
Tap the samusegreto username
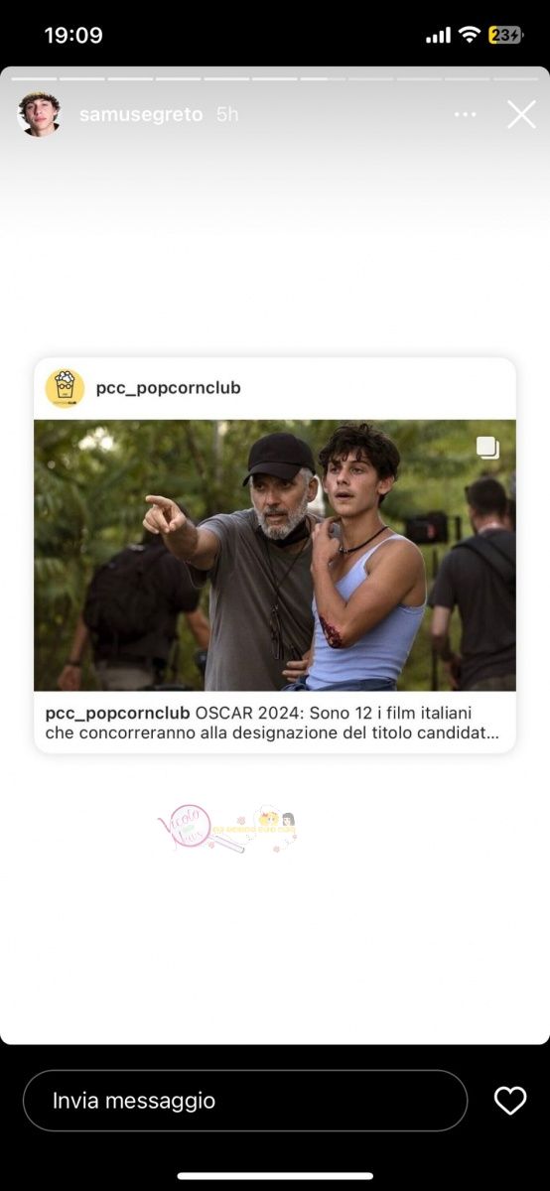(142, 114)
